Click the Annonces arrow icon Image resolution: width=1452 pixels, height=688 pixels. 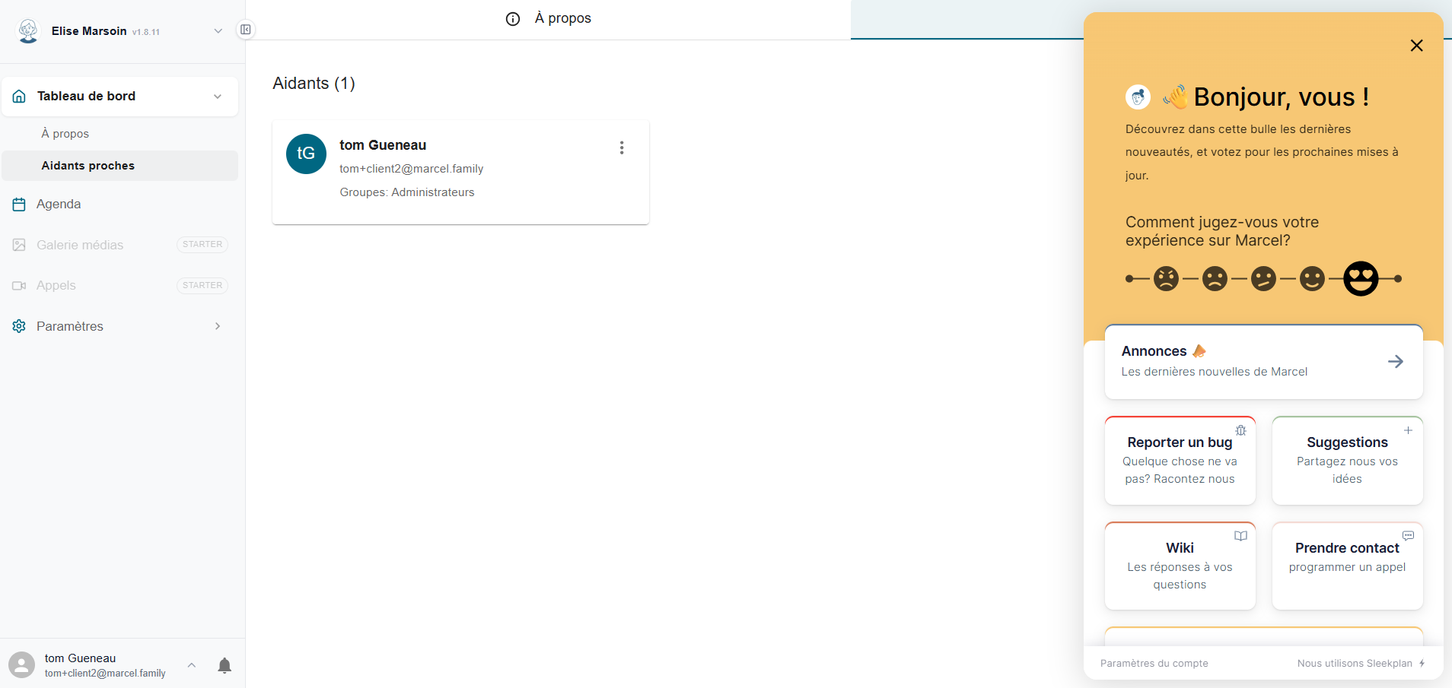1395,362
